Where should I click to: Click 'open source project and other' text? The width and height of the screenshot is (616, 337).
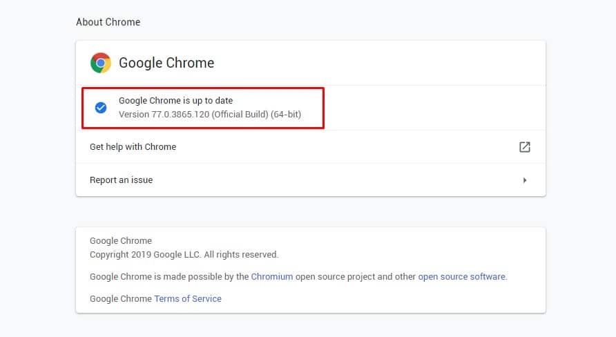(x=355, y=277)
